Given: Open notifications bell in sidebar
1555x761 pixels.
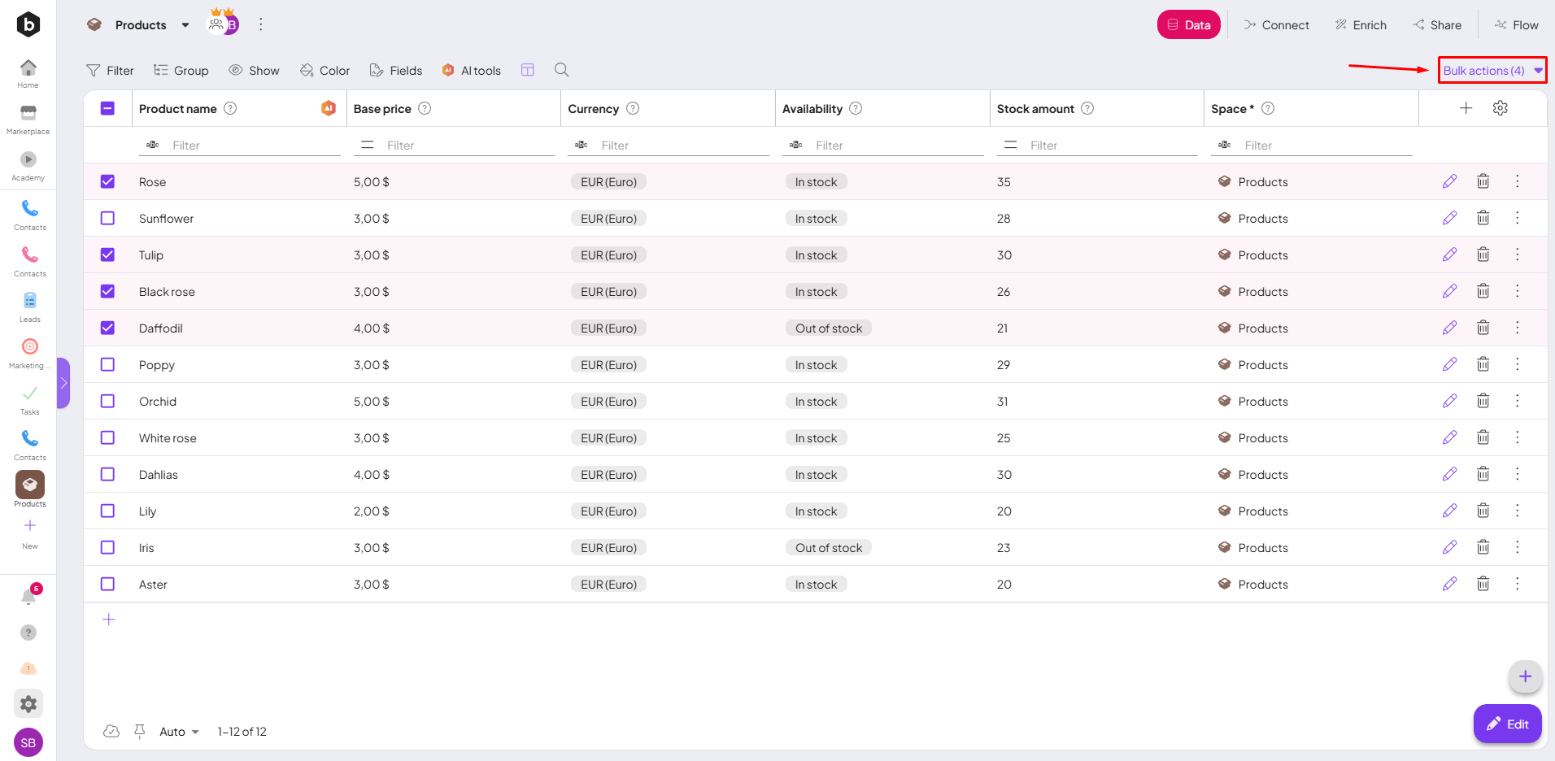Looking at the screenshot, I should coord(28,597).
